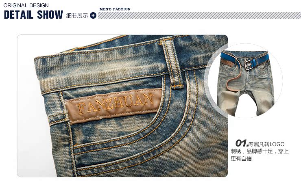This screenshot has height=181, width=301.
Task: Click the blue belt in thumbnail
Action: [x=245, y=60]
